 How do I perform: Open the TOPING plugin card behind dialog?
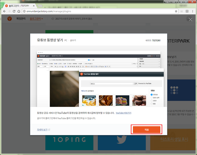[69, 142]
